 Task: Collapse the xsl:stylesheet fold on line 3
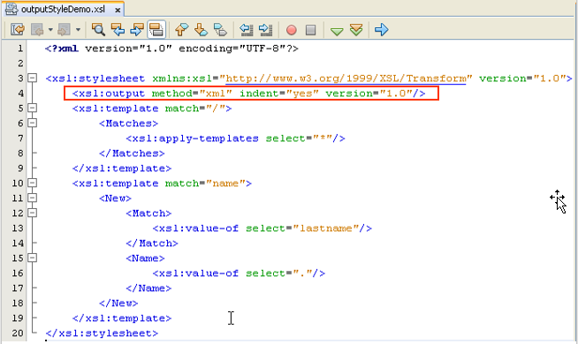(x=33, y=78)
